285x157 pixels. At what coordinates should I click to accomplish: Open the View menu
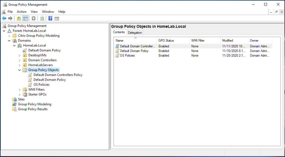[x=34, y=12]
